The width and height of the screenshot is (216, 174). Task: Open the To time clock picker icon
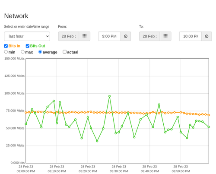206,36
